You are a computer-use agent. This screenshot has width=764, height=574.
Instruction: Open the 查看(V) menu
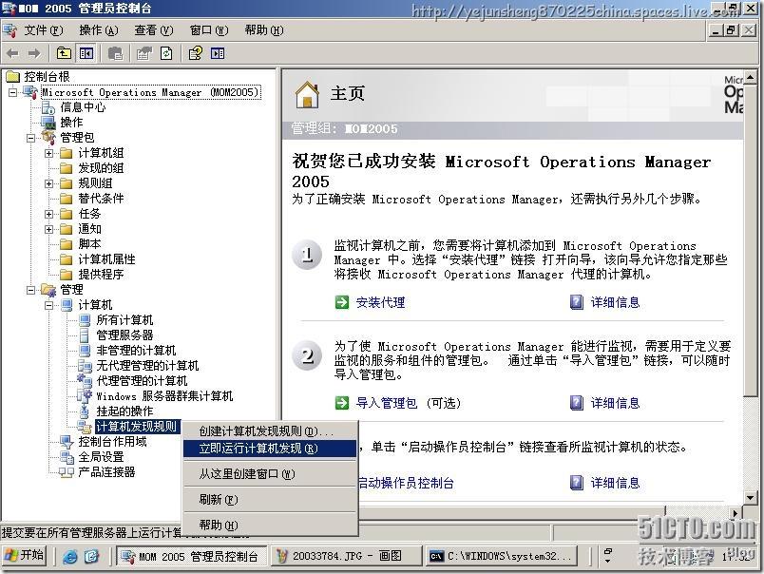(x=154, y=30)
